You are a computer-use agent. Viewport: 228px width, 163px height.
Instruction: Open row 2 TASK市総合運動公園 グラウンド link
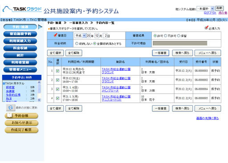pyautogui.click(x=116, y=80)
